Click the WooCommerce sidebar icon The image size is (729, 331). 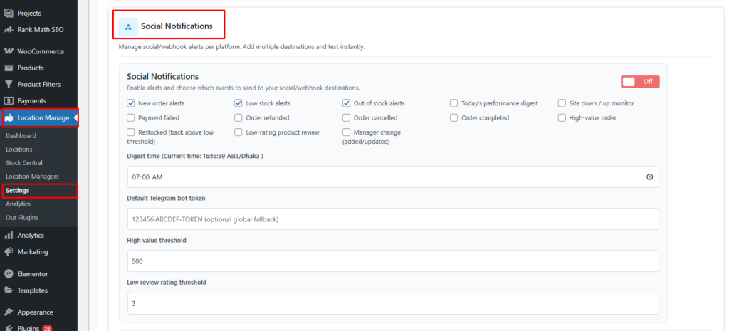pyautogui.click(x=9, y=51)
